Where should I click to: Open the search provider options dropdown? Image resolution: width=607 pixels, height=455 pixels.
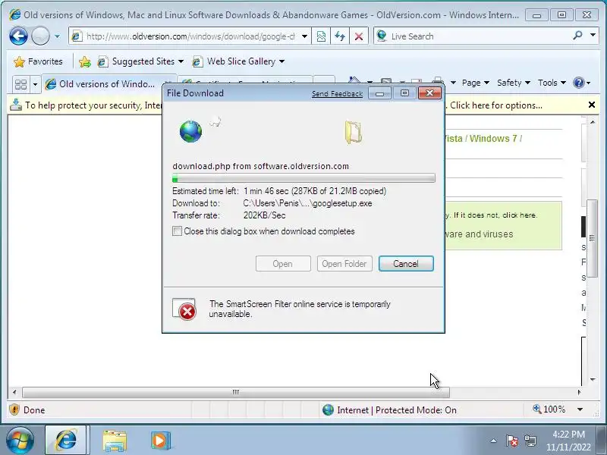coord(593,35)
